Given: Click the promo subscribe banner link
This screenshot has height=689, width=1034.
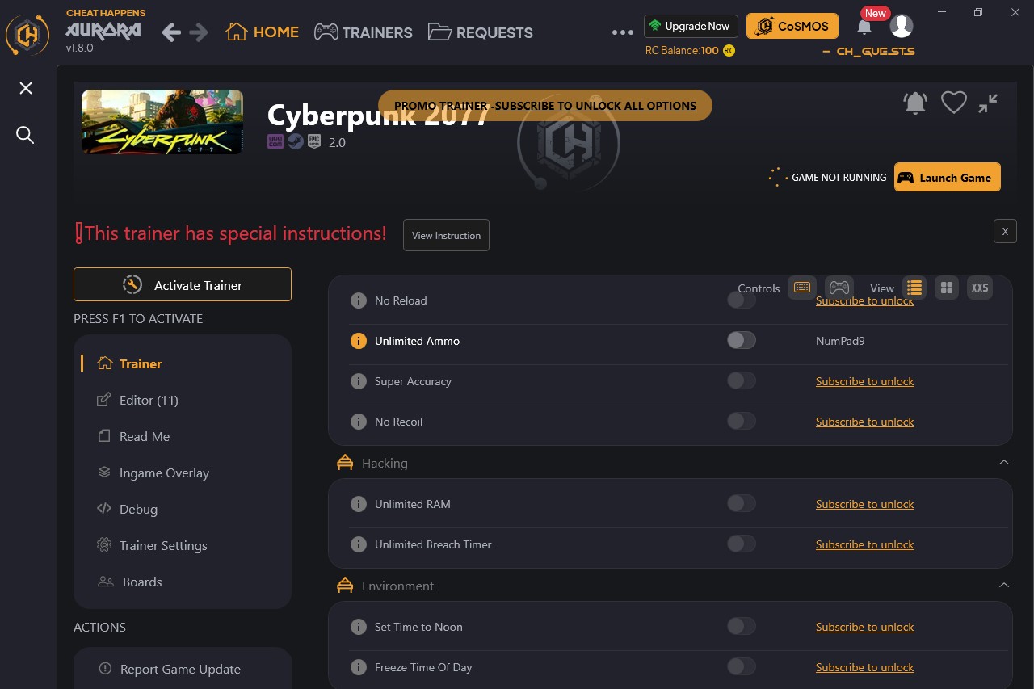Looking at the screenshot, I should tap(596, 106).
